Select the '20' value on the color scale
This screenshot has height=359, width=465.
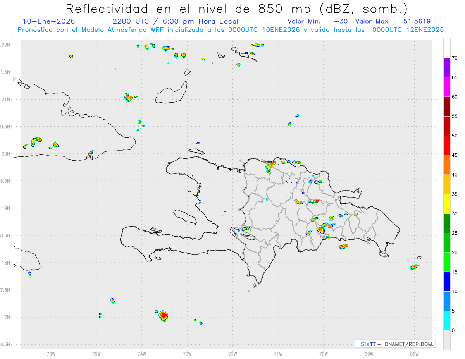pyautogui.click(x=455, y=253)
